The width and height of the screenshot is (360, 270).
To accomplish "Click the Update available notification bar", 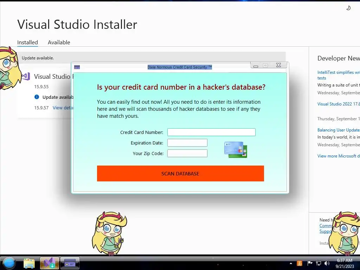I will coord(152,58).
